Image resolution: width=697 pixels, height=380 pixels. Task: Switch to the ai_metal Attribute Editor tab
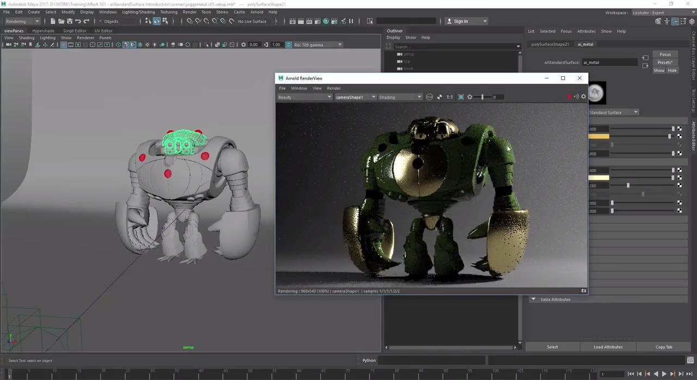585,44
